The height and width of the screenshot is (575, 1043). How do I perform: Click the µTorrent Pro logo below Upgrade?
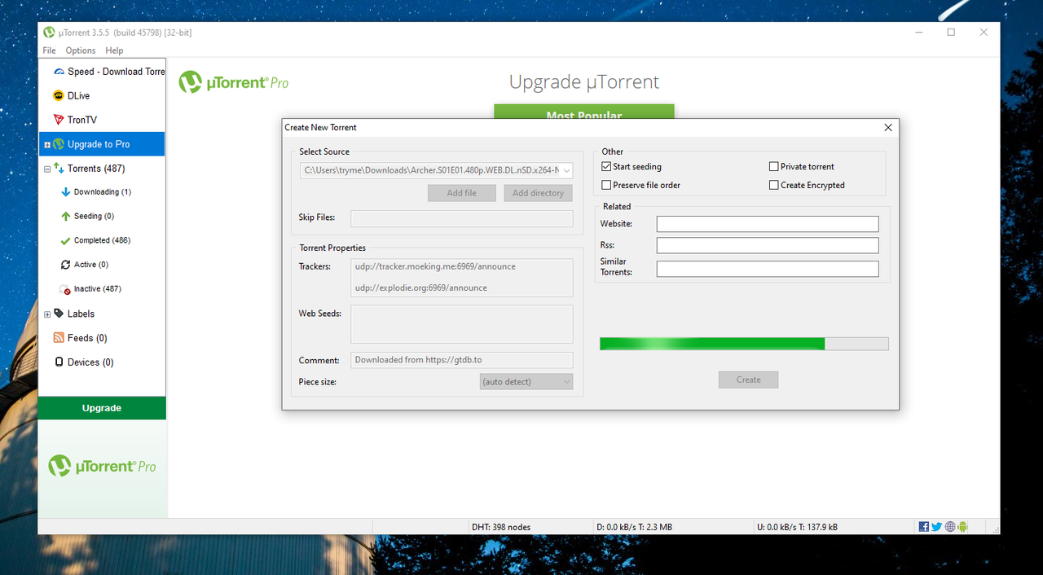(103, 466)
